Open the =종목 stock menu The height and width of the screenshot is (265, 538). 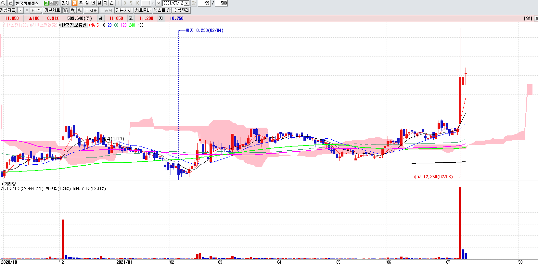[x=107, y=10]
